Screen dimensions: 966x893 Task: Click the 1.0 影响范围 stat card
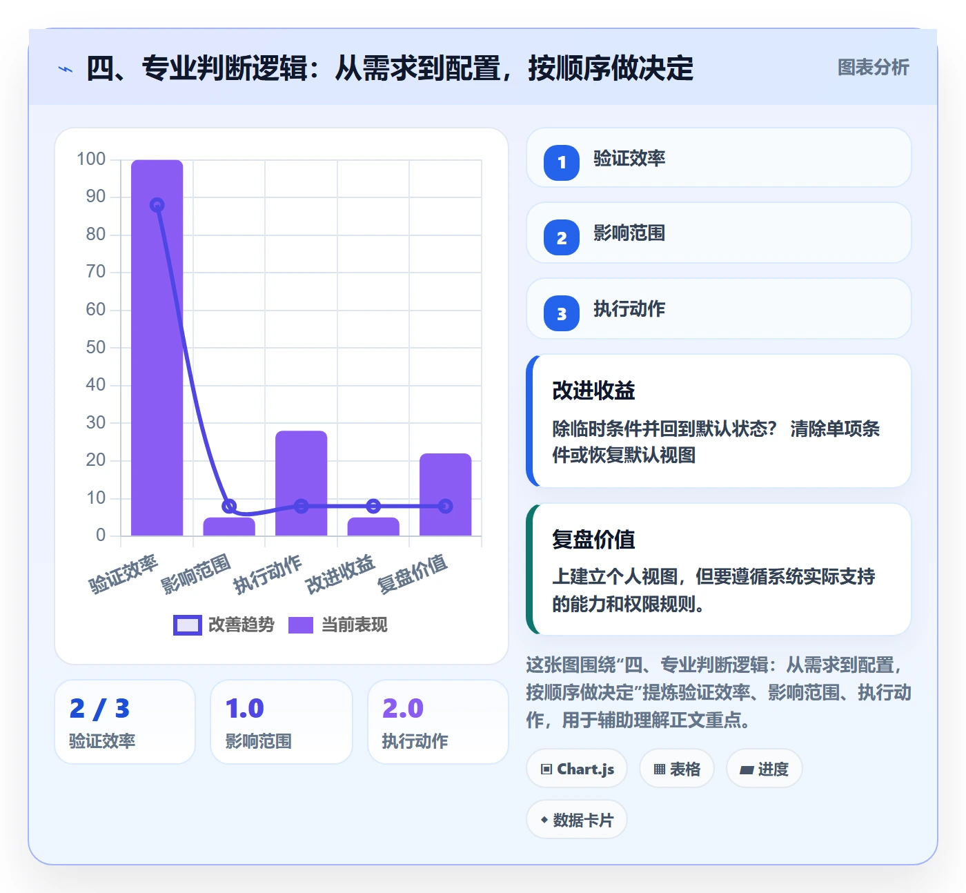pos(282,722)
